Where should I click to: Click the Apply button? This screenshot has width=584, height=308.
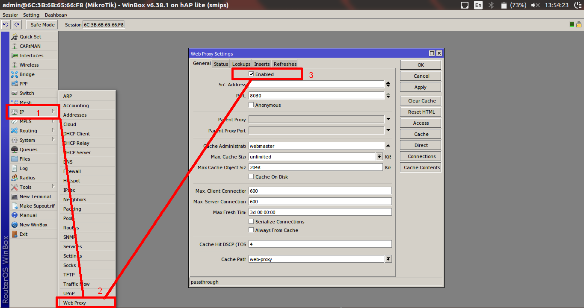pyautogui.click(x=421, y=87)
